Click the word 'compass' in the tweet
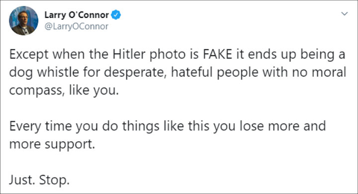Viewport: 358px width, 194px height. tap(36, 91)
